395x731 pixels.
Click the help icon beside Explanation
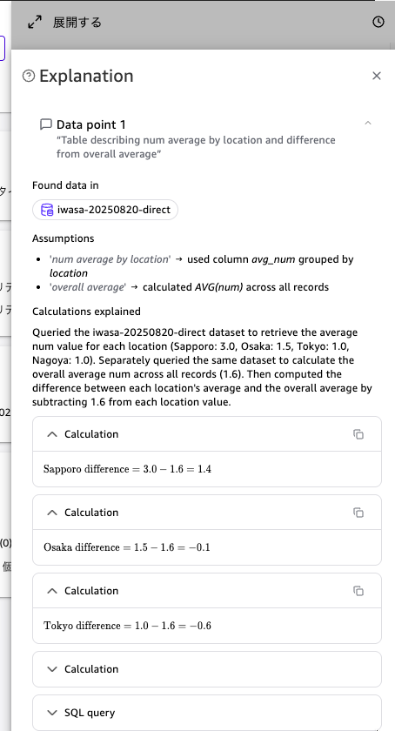tap(29, 76)
